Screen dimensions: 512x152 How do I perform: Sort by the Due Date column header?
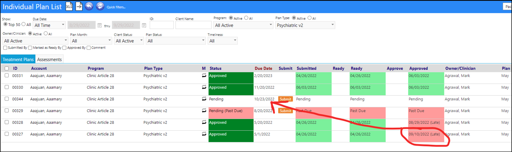click(x=263, y=68)
